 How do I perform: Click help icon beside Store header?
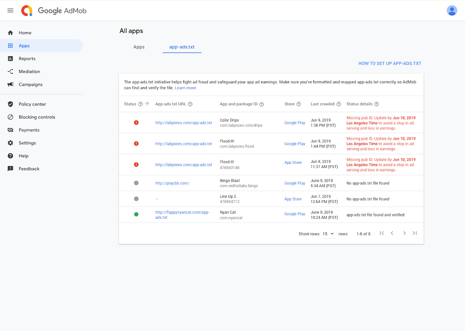tap(299, 104)
